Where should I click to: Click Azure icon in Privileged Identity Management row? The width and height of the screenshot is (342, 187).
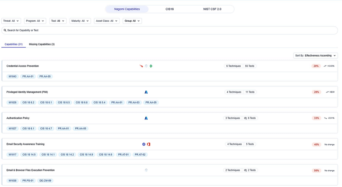tap(146, 92)
